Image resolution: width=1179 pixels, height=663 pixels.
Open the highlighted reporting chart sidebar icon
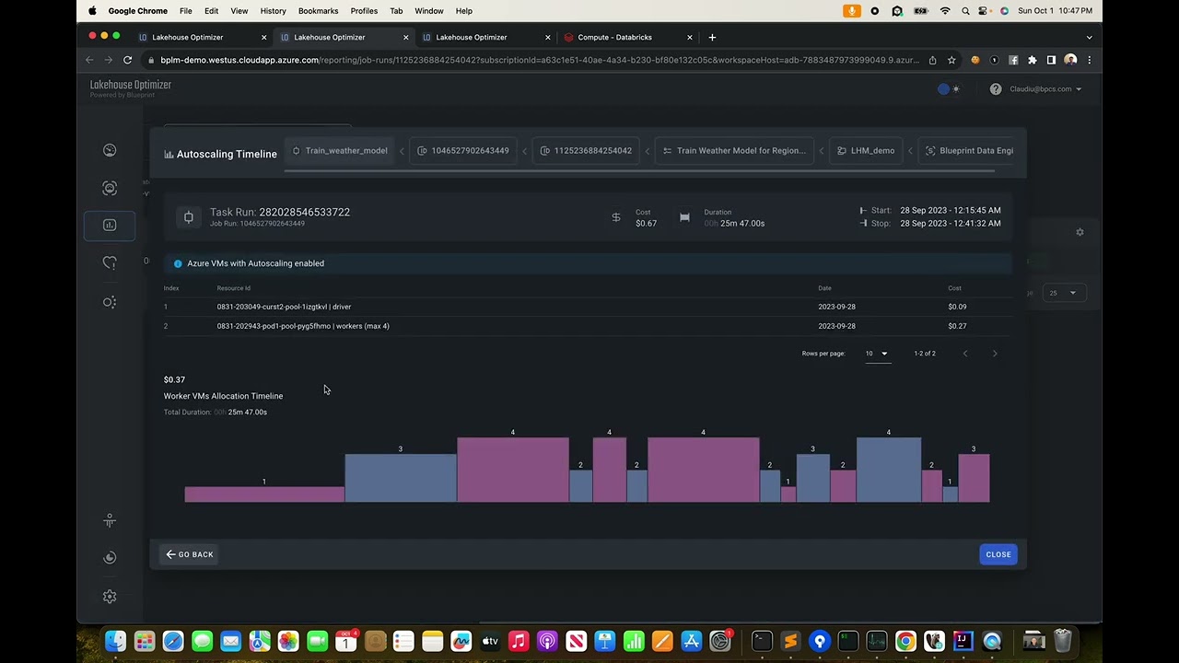[110, 226]
